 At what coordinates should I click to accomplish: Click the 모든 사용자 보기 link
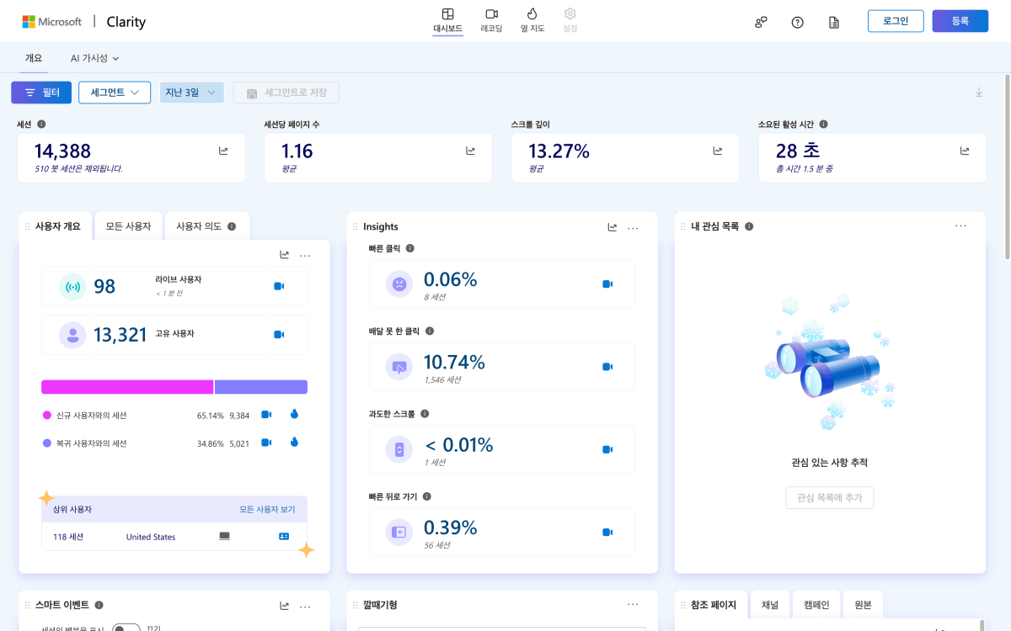267,510
